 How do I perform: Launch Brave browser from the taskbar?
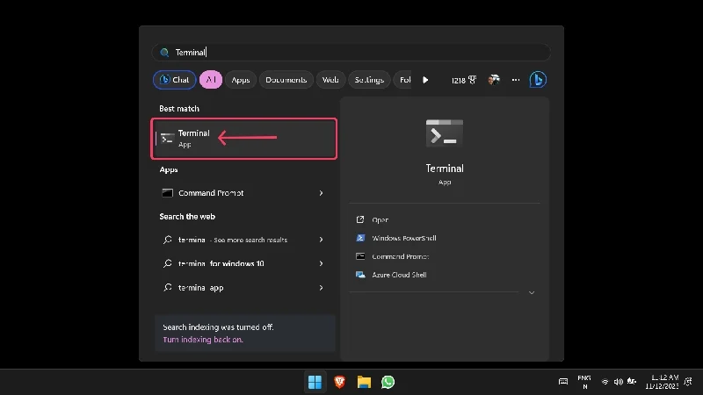(340, 382)
